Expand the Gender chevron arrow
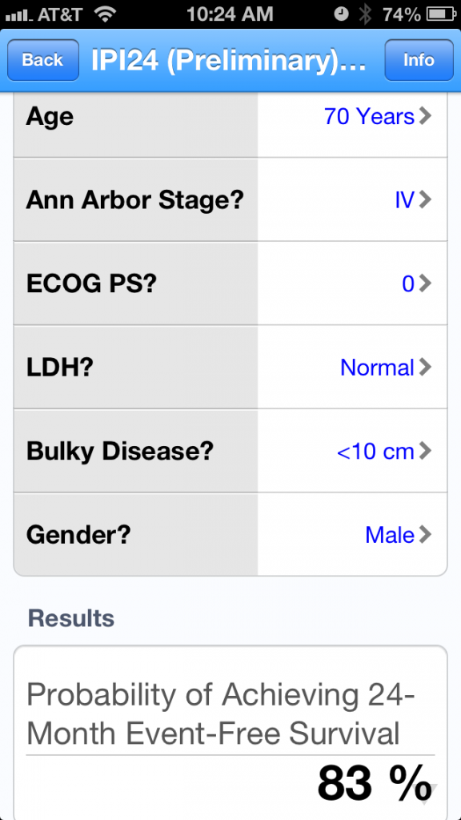 pyautogui.click(x=426, y=534)
